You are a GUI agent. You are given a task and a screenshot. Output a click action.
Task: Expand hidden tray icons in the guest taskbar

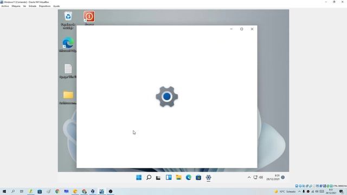click(249, 177)
